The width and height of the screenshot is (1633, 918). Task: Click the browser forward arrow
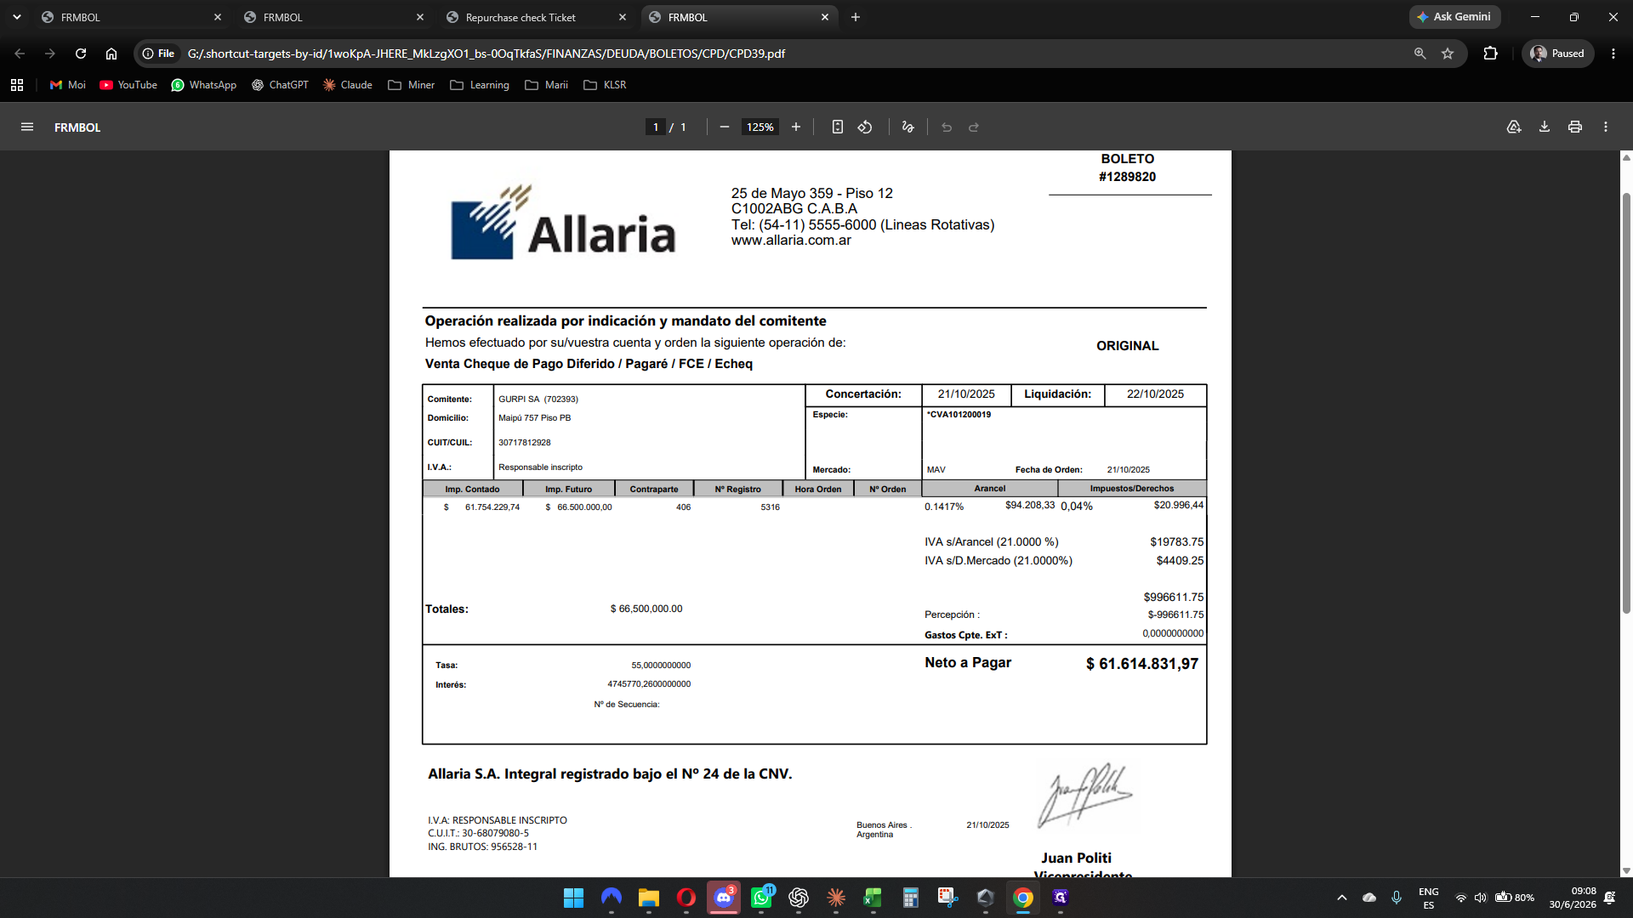point(50,54)
